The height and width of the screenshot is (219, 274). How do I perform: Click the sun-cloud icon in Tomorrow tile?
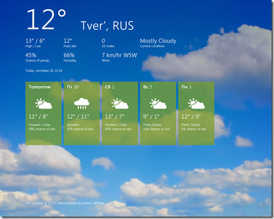[44, 103]
